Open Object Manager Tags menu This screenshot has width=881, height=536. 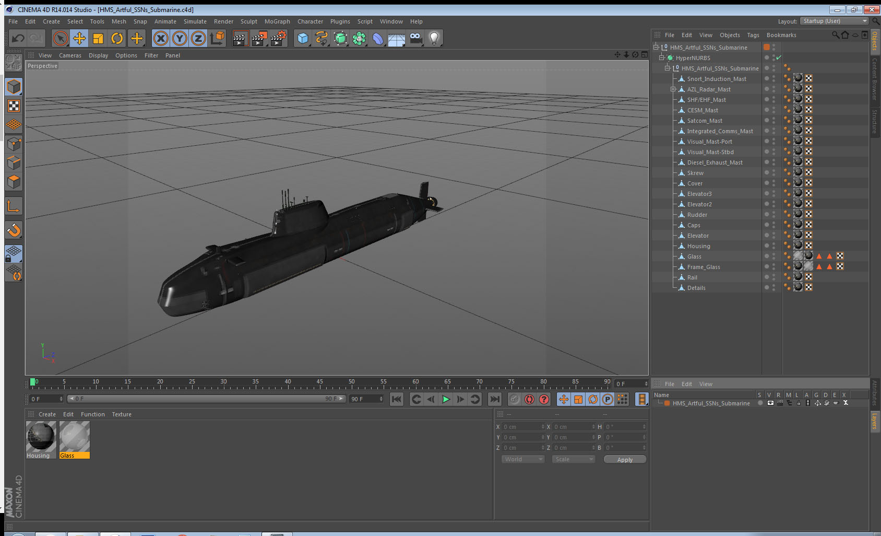753,35
